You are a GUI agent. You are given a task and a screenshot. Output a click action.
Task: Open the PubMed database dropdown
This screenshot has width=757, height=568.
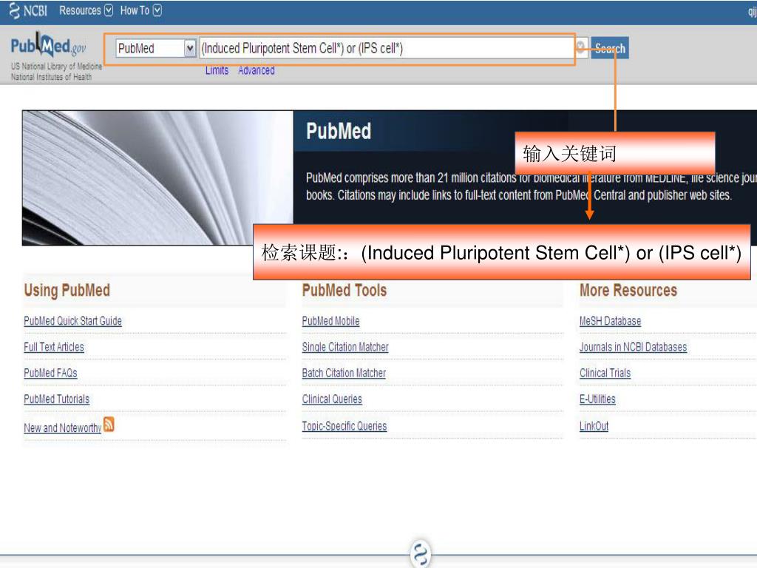[156, 48]
